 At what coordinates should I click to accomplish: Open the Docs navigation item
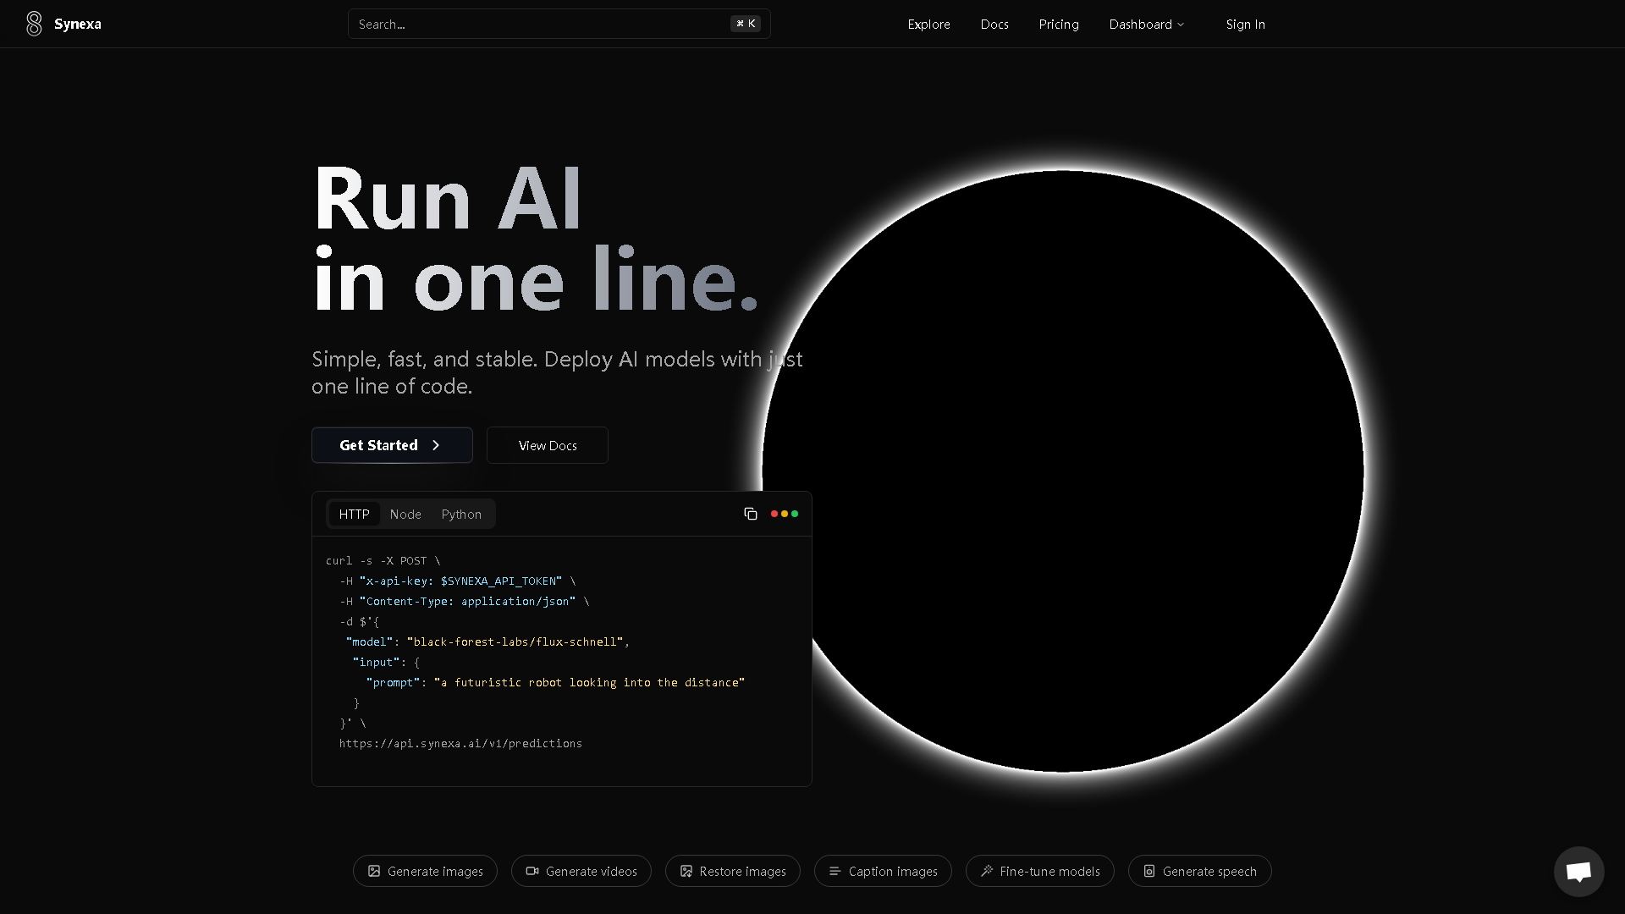click(994, 24)
